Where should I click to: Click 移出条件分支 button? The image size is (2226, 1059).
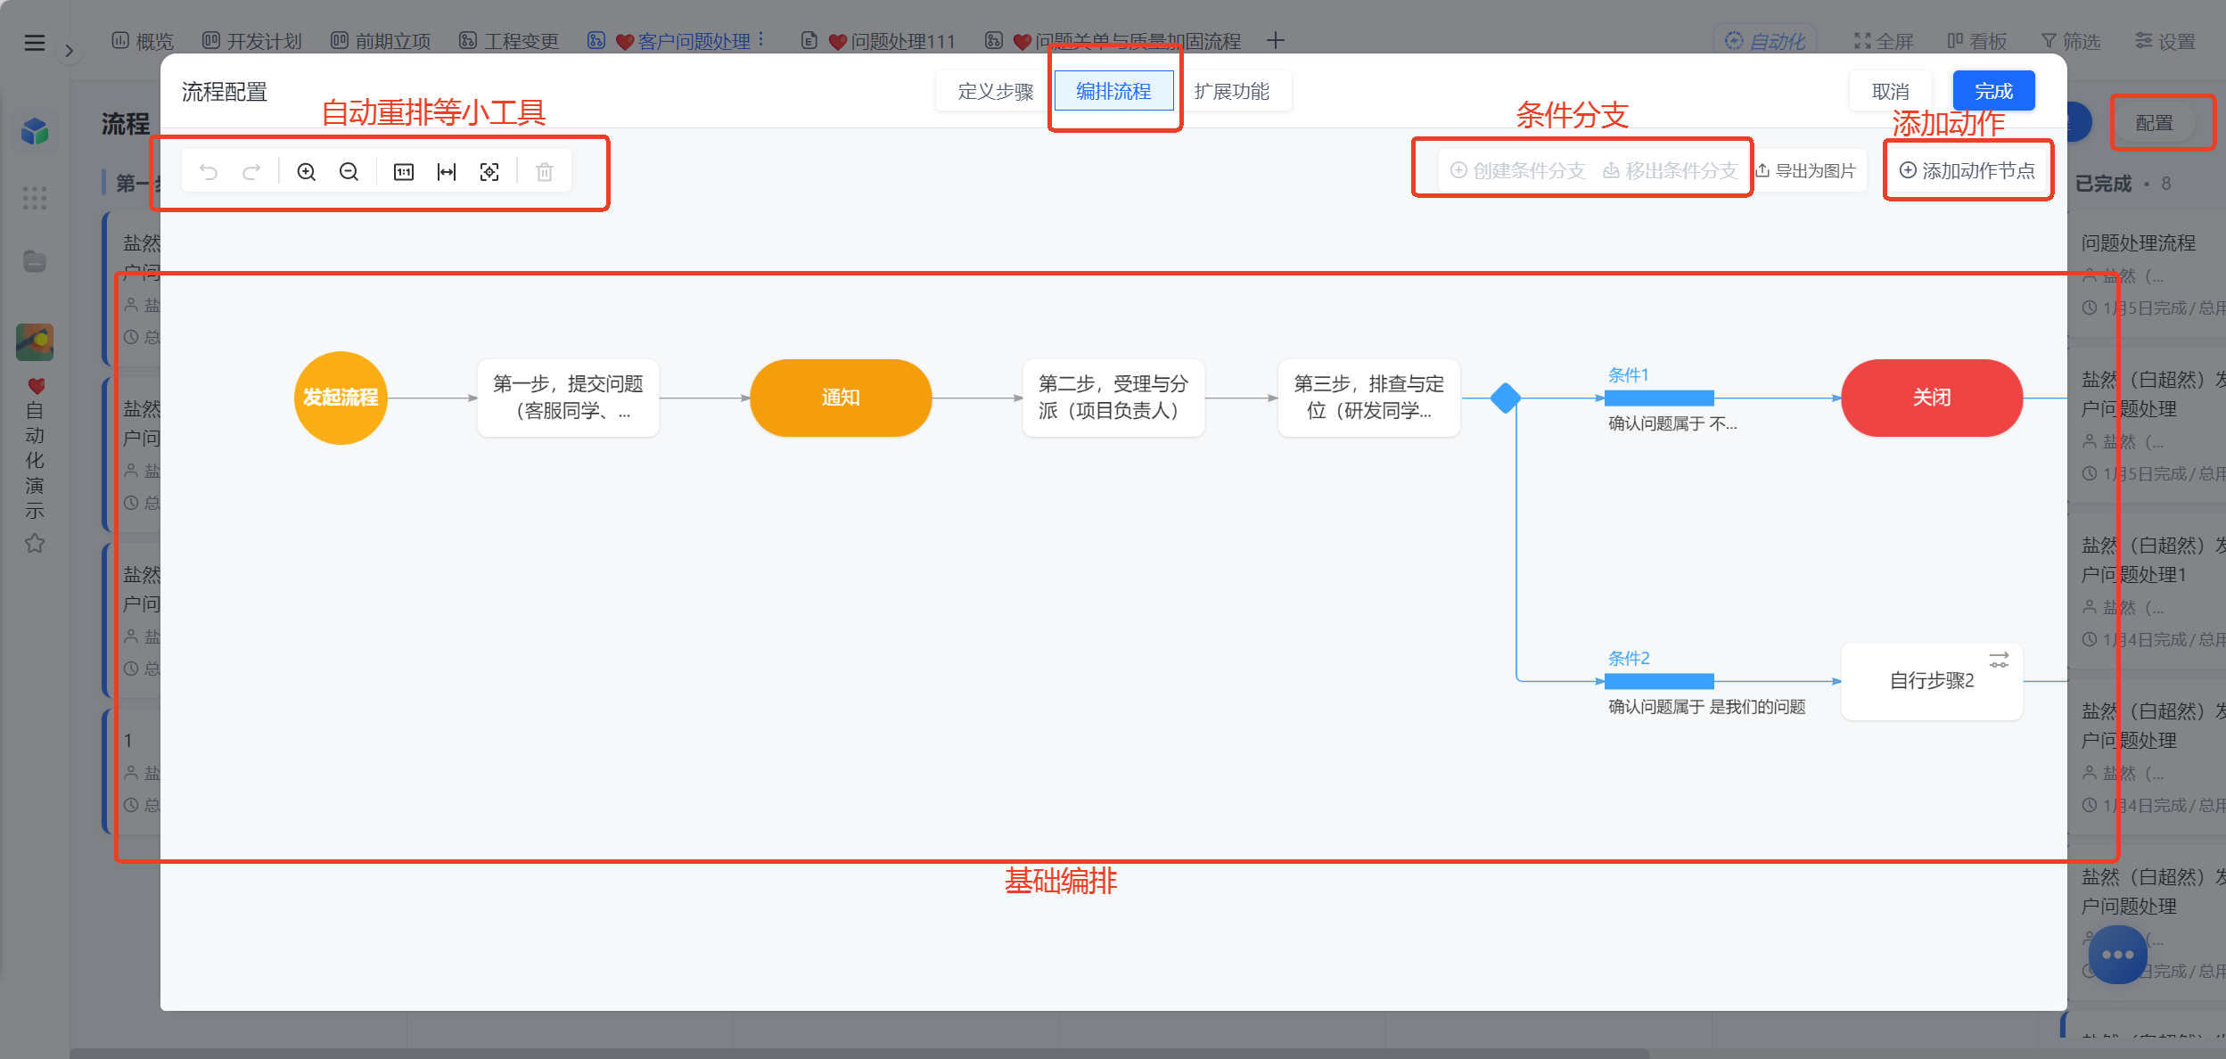point(1671,170)
